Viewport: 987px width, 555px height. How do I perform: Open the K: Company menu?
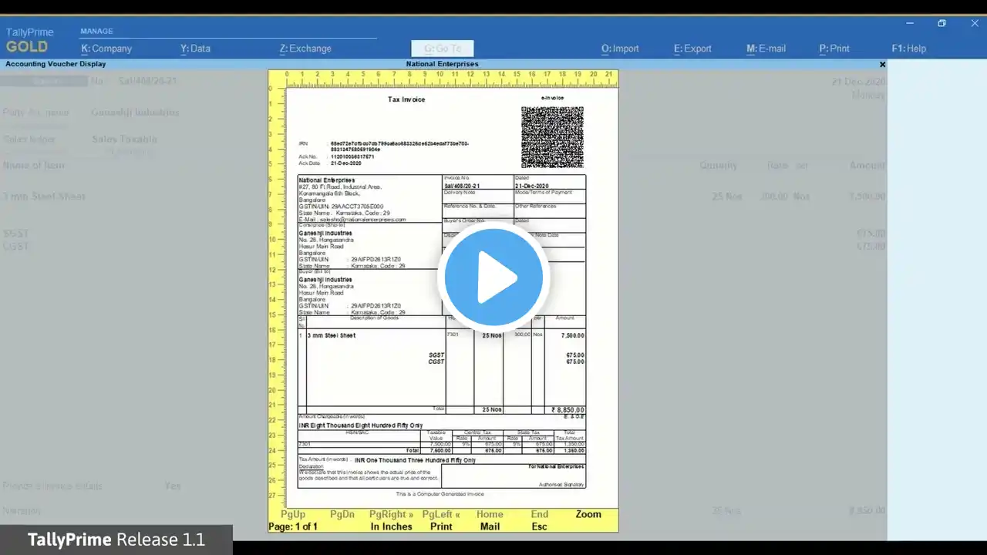[x=106, y=49]
